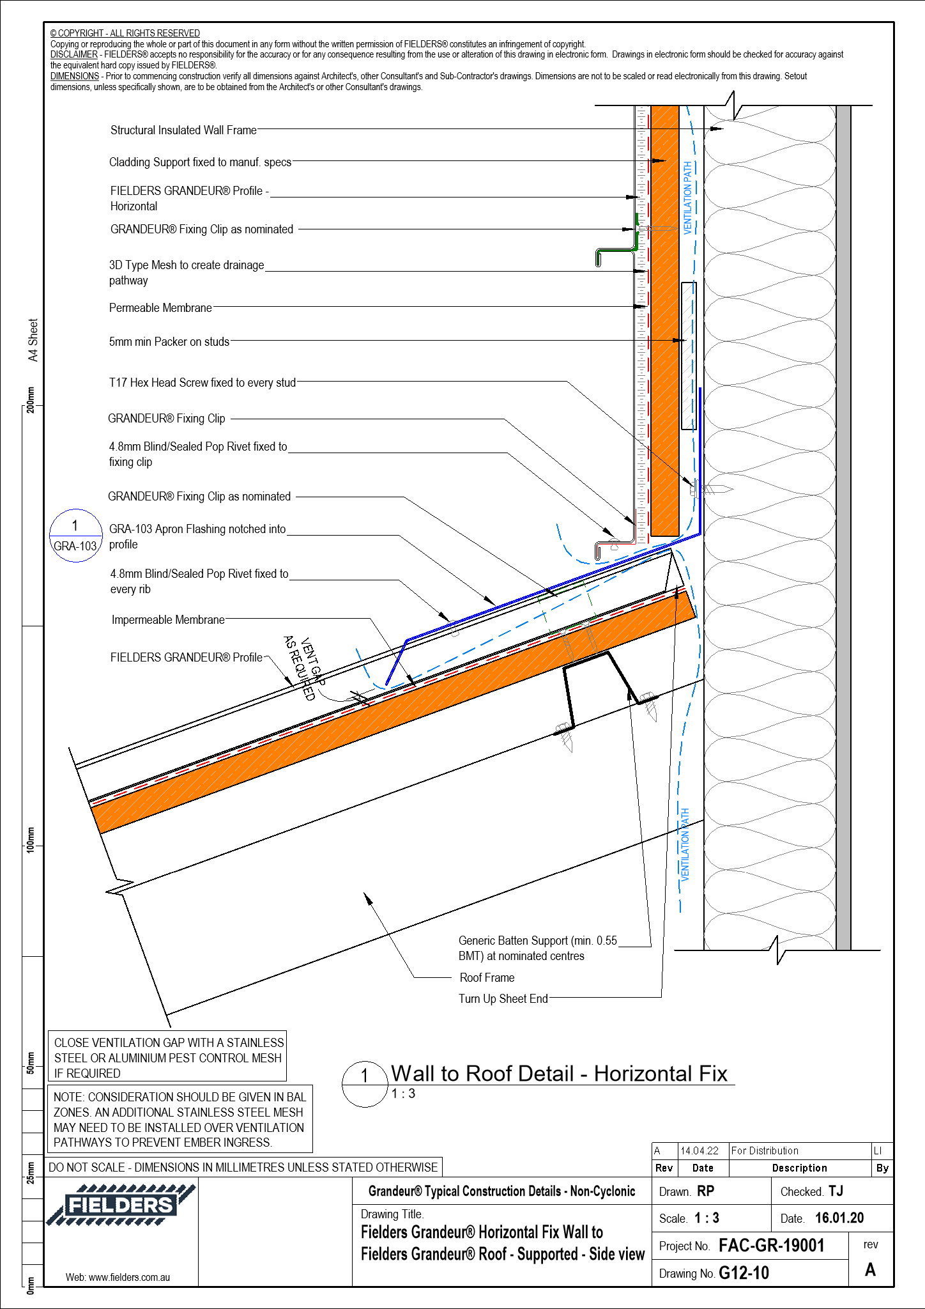Select project number 'FAC-GR-19001'
Viewport: 925px width, 1309px height.
(x=772, y=1246)
